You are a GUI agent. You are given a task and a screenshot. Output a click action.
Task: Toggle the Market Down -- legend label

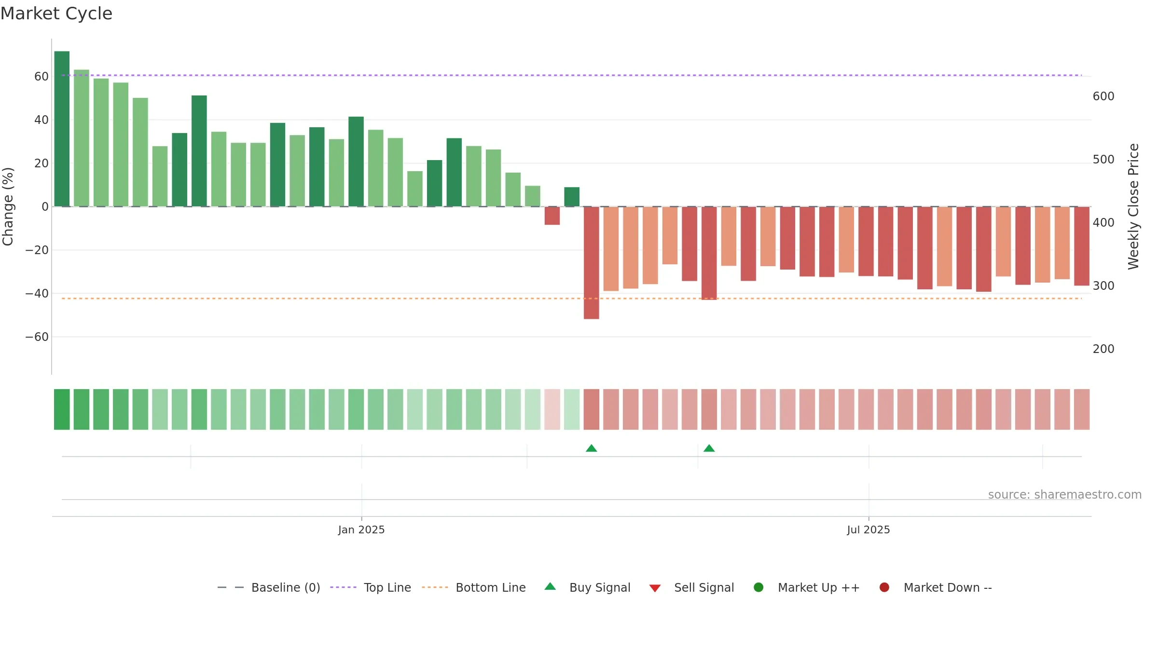click(x=948, y=588)
